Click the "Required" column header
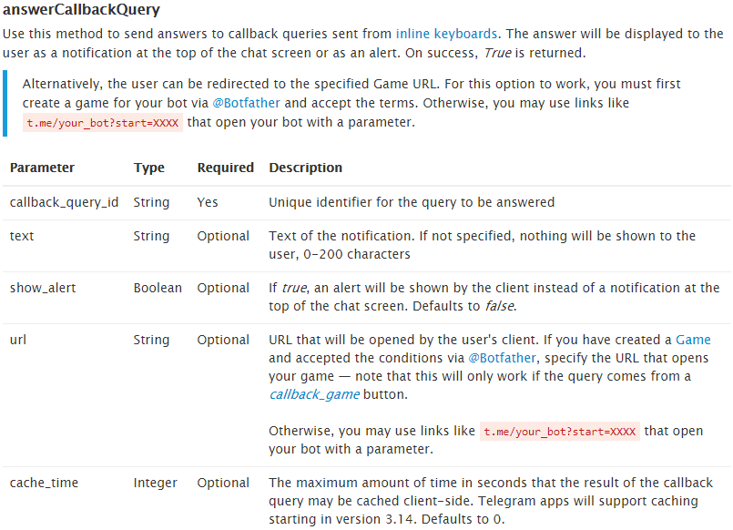733x530 pixels. pos(225,168)
